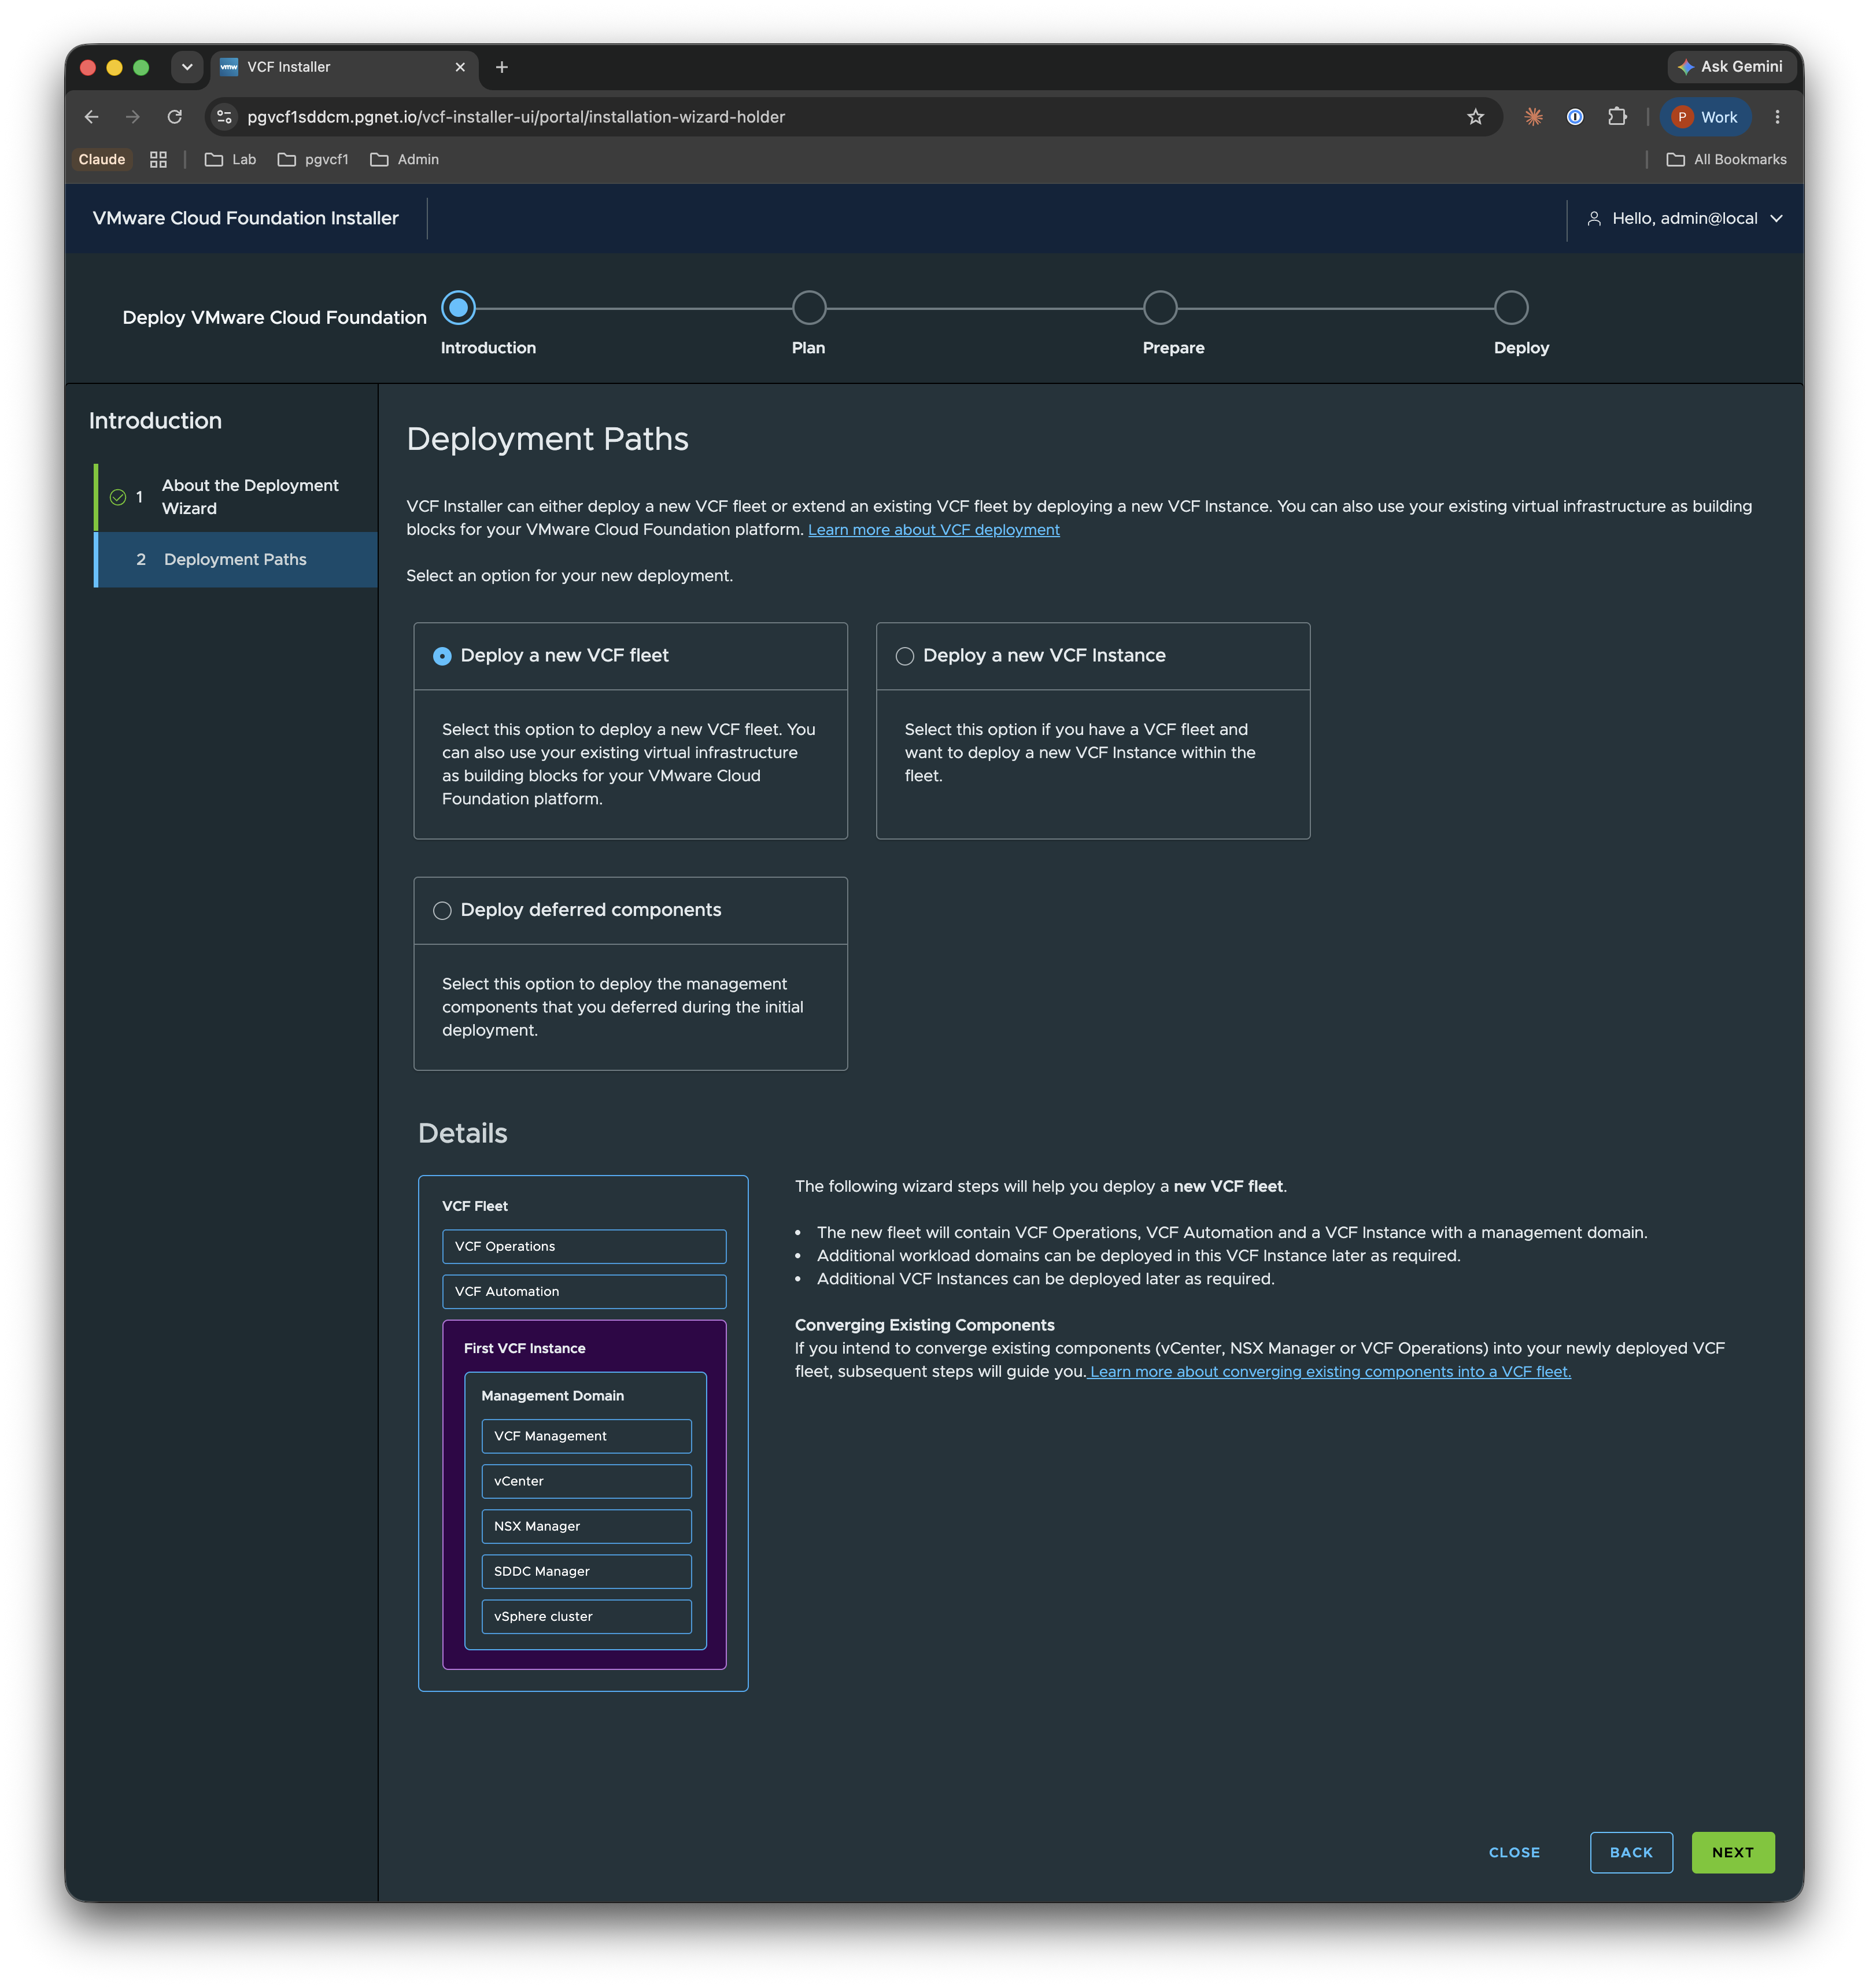Expand the Hello, admin@local user menu
The width and height of the screenshot is (1869, 1988).
pyautogui.click(x=1685, y=218)
